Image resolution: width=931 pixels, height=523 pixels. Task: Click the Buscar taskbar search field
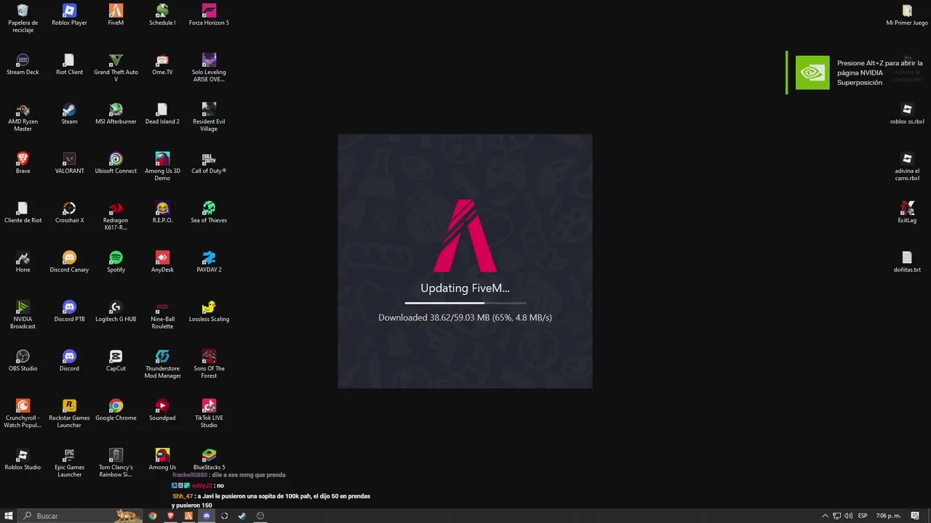click(x=80, y=516)
